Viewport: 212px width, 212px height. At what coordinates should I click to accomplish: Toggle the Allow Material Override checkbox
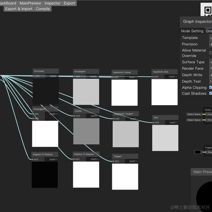point(211,53)
